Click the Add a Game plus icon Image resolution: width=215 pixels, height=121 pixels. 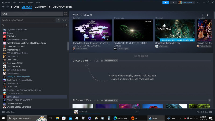pyautogui.click(x=3, y=112)
